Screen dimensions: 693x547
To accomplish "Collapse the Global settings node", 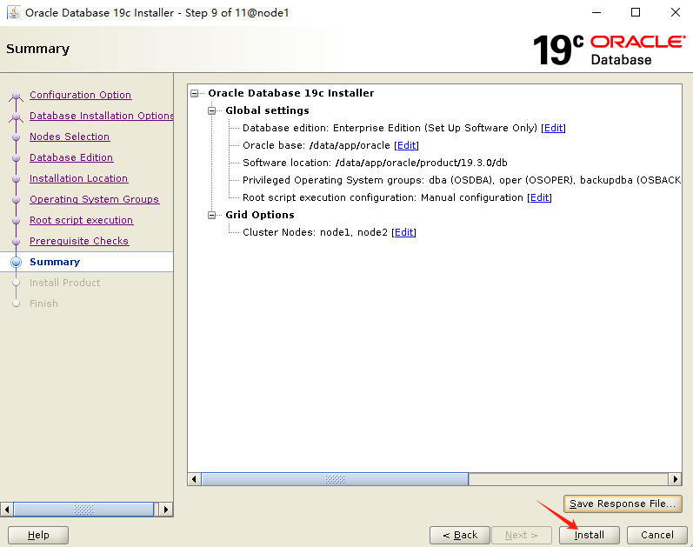I will (x=211, y=110).
